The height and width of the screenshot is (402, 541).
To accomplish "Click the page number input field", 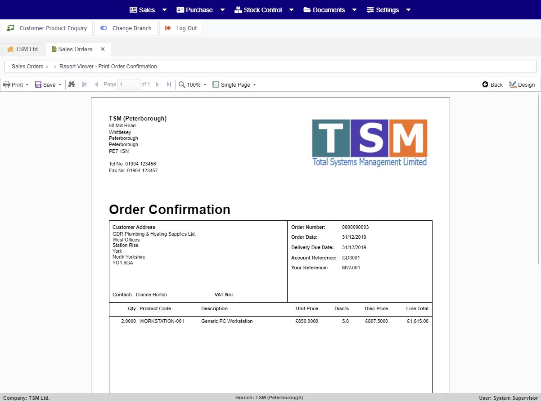I will (x=129, y=85).
